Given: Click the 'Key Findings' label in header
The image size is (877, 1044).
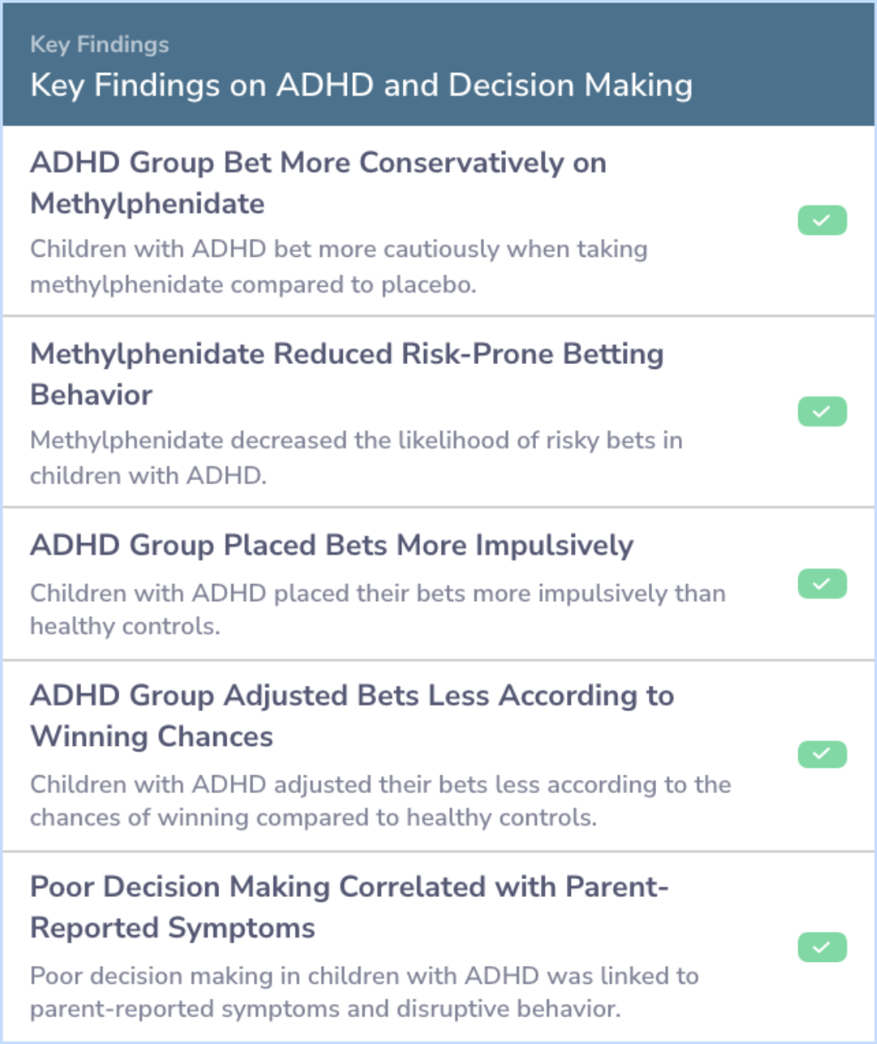Looking at the screenshot, I should pos(100,44).
